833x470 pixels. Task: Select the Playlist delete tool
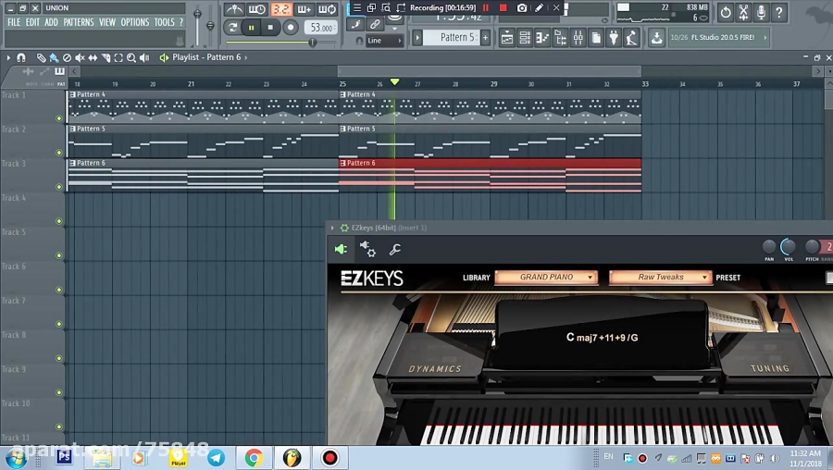click(67, 57)
